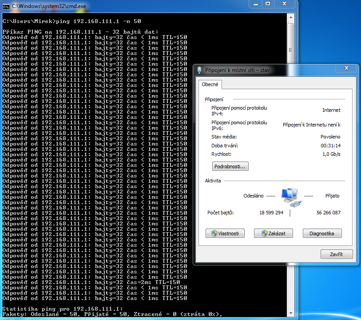The height and width of the screenshot is (320, 361).
Task: Select the Obecné tab
Action: click(x=210, y=84)
